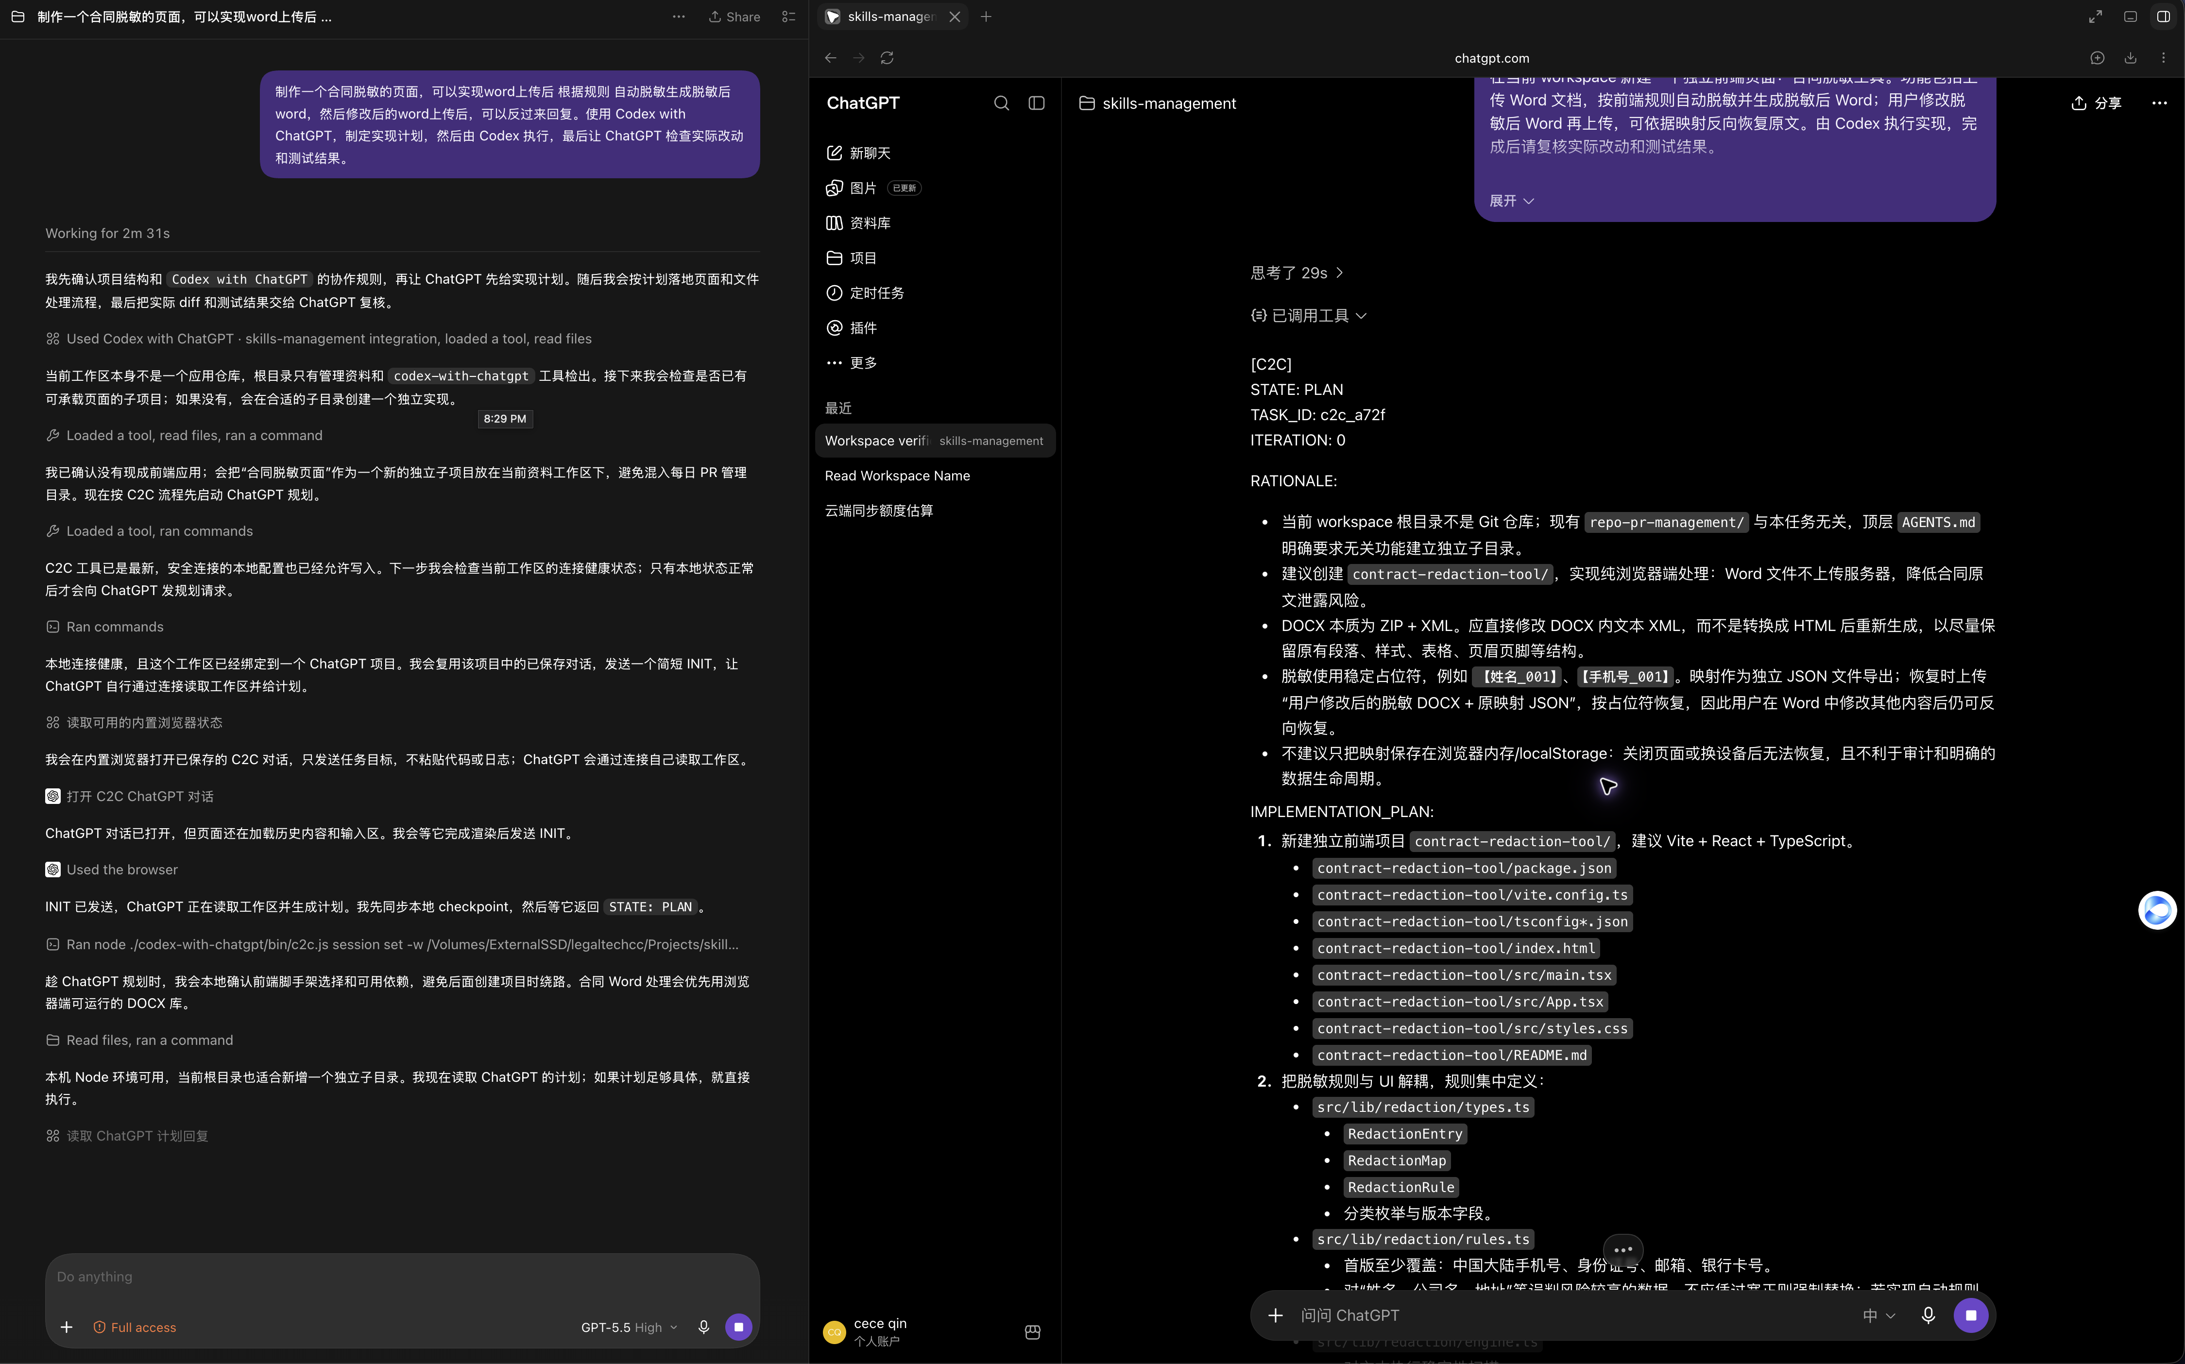Expand the 已调用工具 section
This screenshot has height=1364, width=2185.
tap(1308, 316)
